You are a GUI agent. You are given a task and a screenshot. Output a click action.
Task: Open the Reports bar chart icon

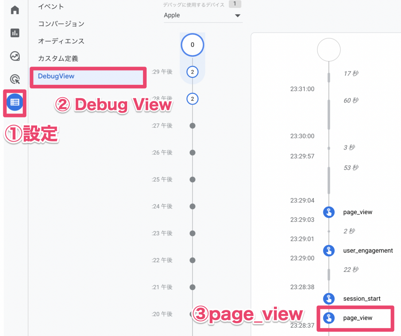15,33
